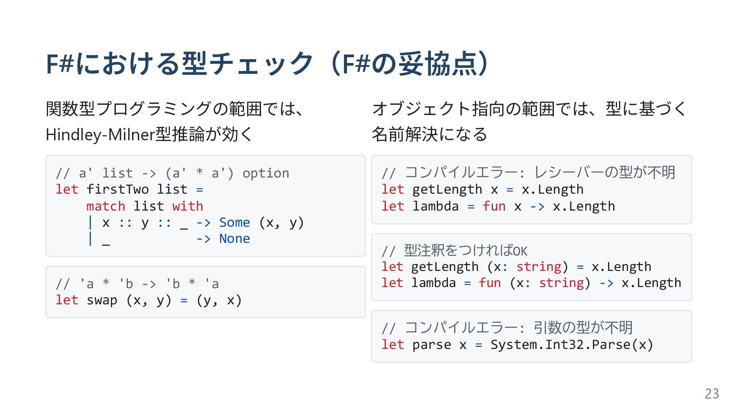Click the 'a list option type comment

[172, 173]
